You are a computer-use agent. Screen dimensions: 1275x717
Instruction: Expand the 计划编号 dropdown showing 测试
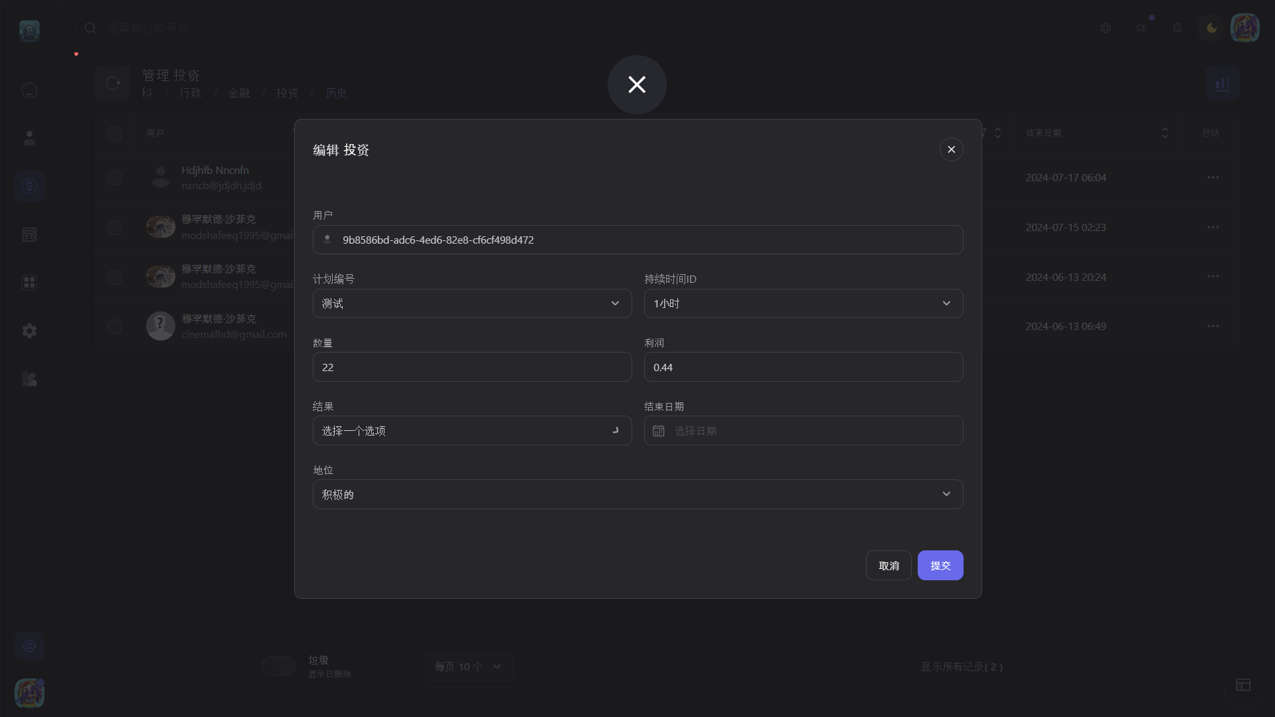pyautogui.click(x=472, y=303)
